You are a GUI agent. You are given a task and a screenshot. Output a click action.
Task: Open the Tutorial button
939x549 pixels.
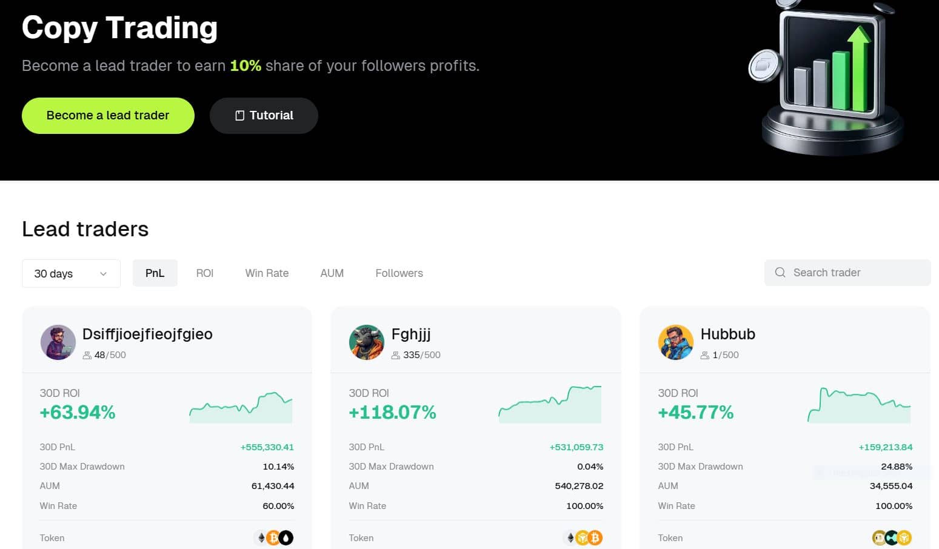click(x=264, y=116)
